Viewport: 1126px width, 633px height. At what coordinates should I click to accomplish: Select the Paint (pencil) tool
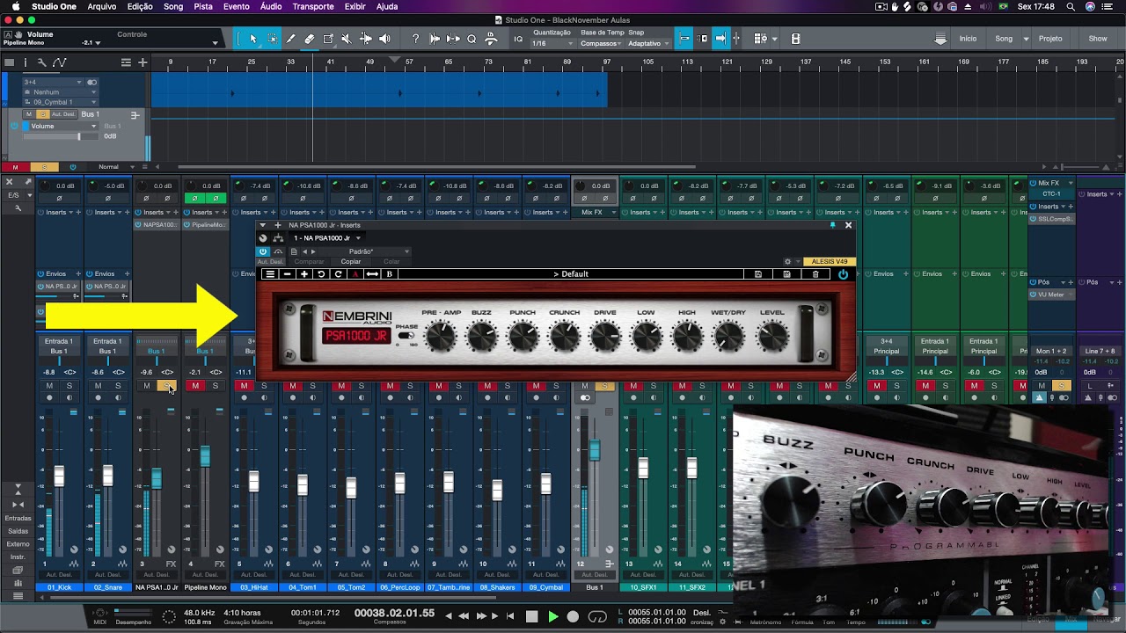click(x=290, y=39)
